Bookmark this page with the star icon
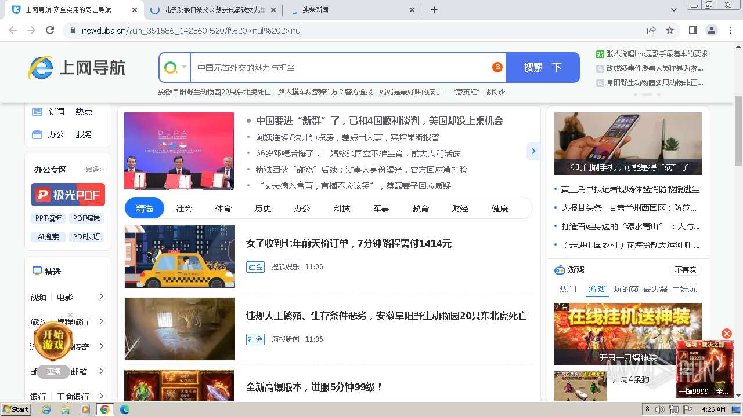743x417 pixels. tap(670, 30)
